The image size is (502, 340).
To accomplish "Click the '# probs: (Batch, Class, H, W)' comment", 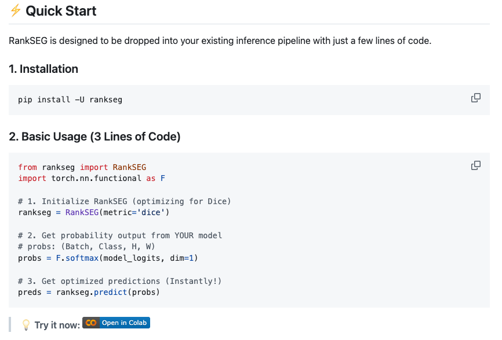I will pos(86,246).
